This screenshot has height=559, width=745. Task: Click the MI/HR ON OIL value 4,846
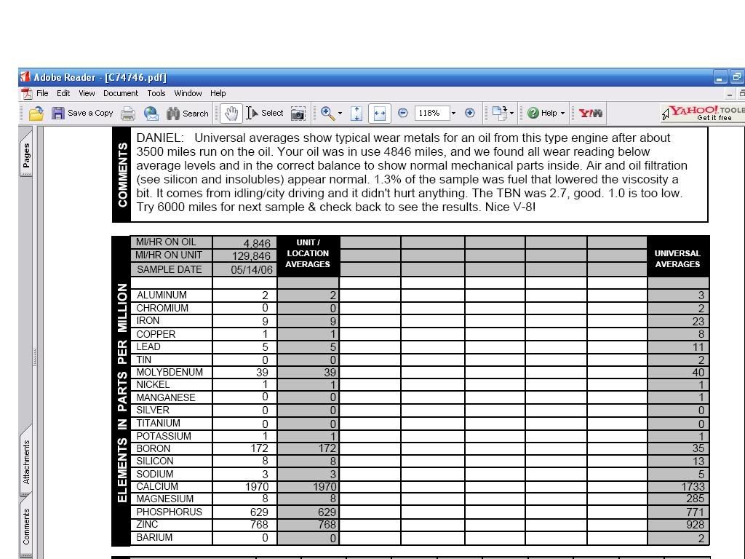pyautogui.click(x=257, y=243)
